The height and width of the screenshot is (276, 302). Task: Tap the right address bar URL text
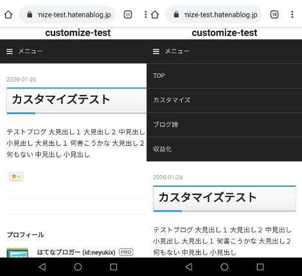pos(220,15)
